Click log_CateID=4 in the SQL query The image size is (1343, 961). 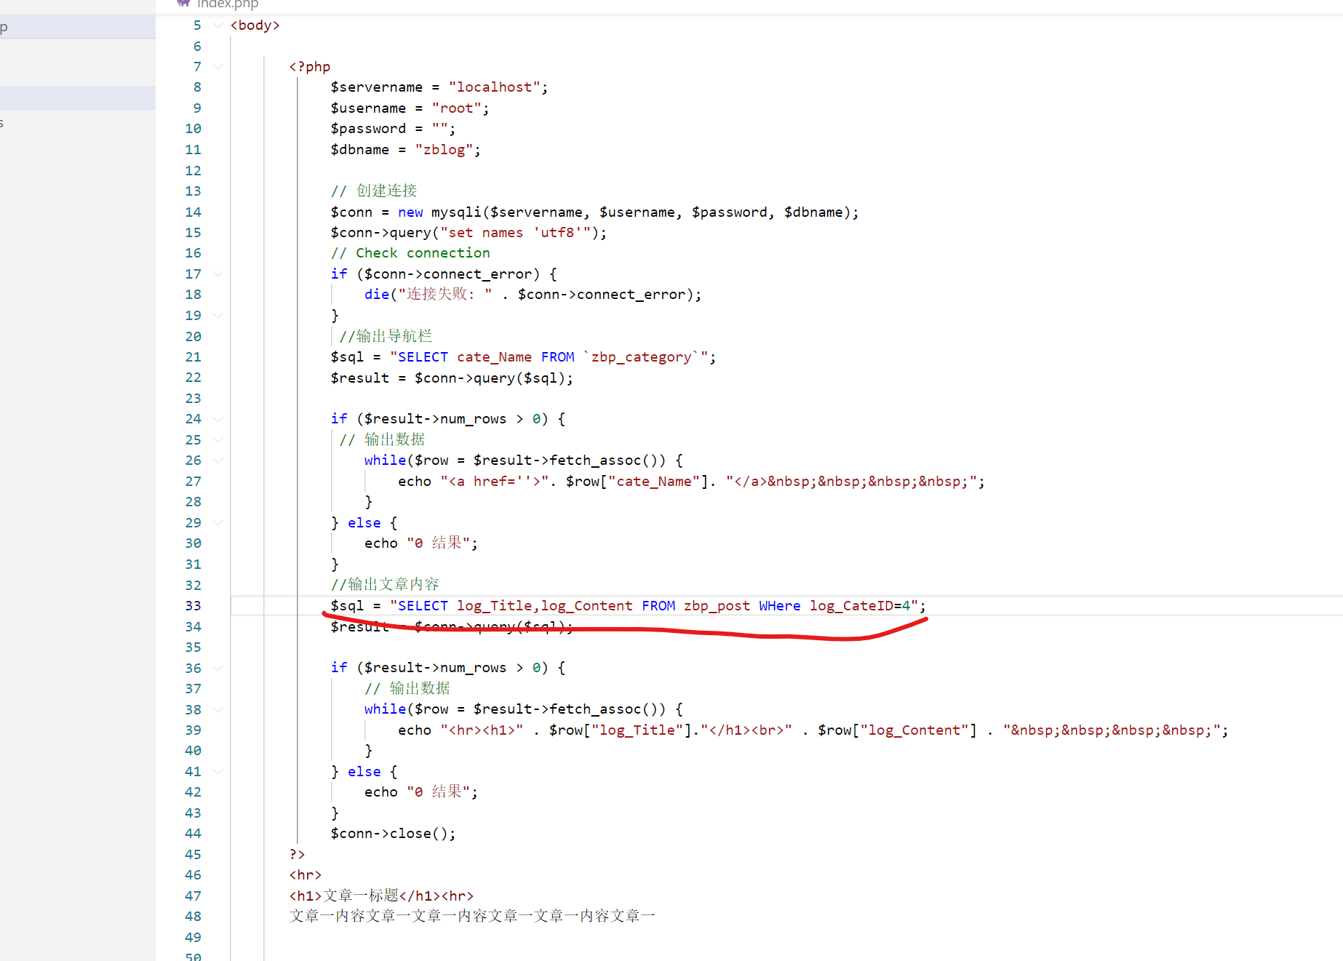pyautogui.click(x=860, y=606)
